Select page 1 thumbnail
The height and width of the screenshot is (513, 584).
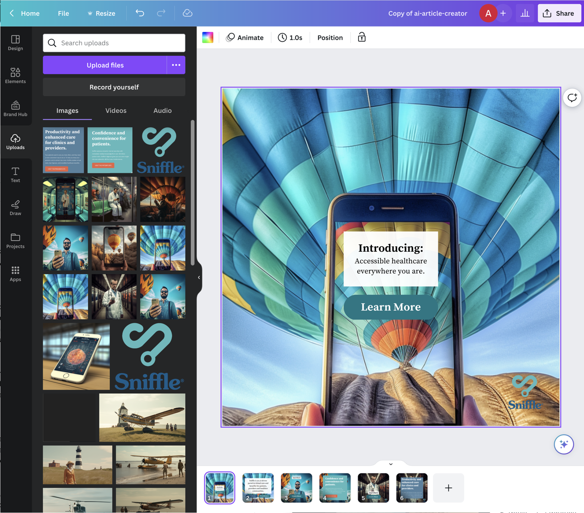point(220,488)
